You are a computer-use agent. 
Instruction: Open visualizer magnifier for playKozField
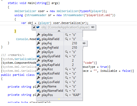(67, 73)
